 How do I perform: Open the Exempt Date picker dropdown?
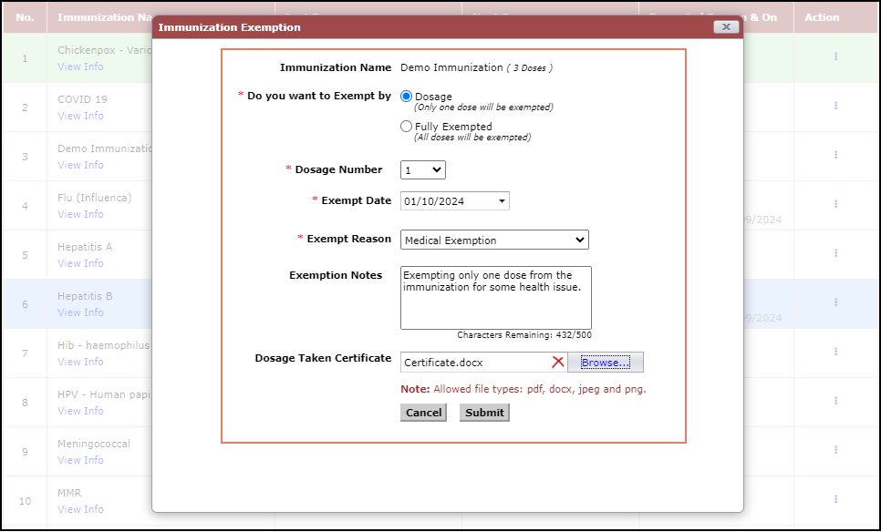502,201
